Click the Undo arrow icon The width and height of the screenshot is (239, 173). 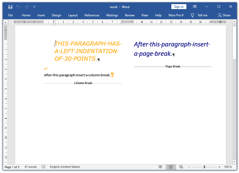coord(18,7)
